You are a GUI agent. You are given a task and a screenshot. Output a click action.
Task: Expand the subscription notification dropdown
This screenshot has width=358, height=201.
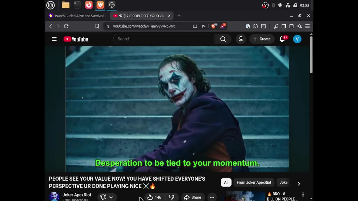[x=107, y=197]
